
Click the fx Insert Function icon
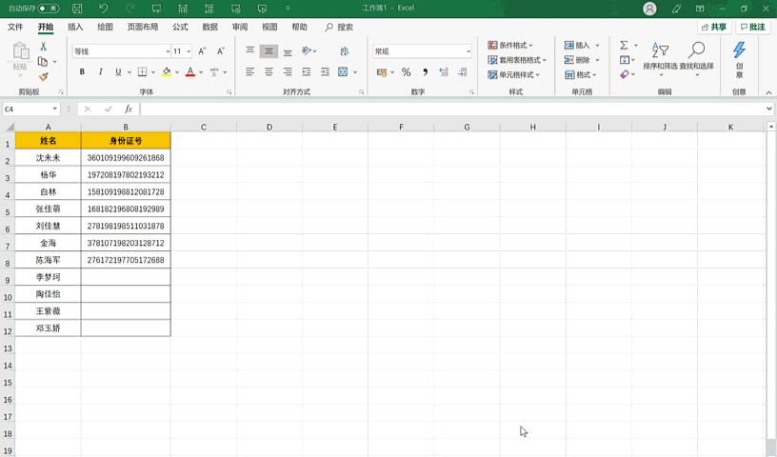pos(129,109)
